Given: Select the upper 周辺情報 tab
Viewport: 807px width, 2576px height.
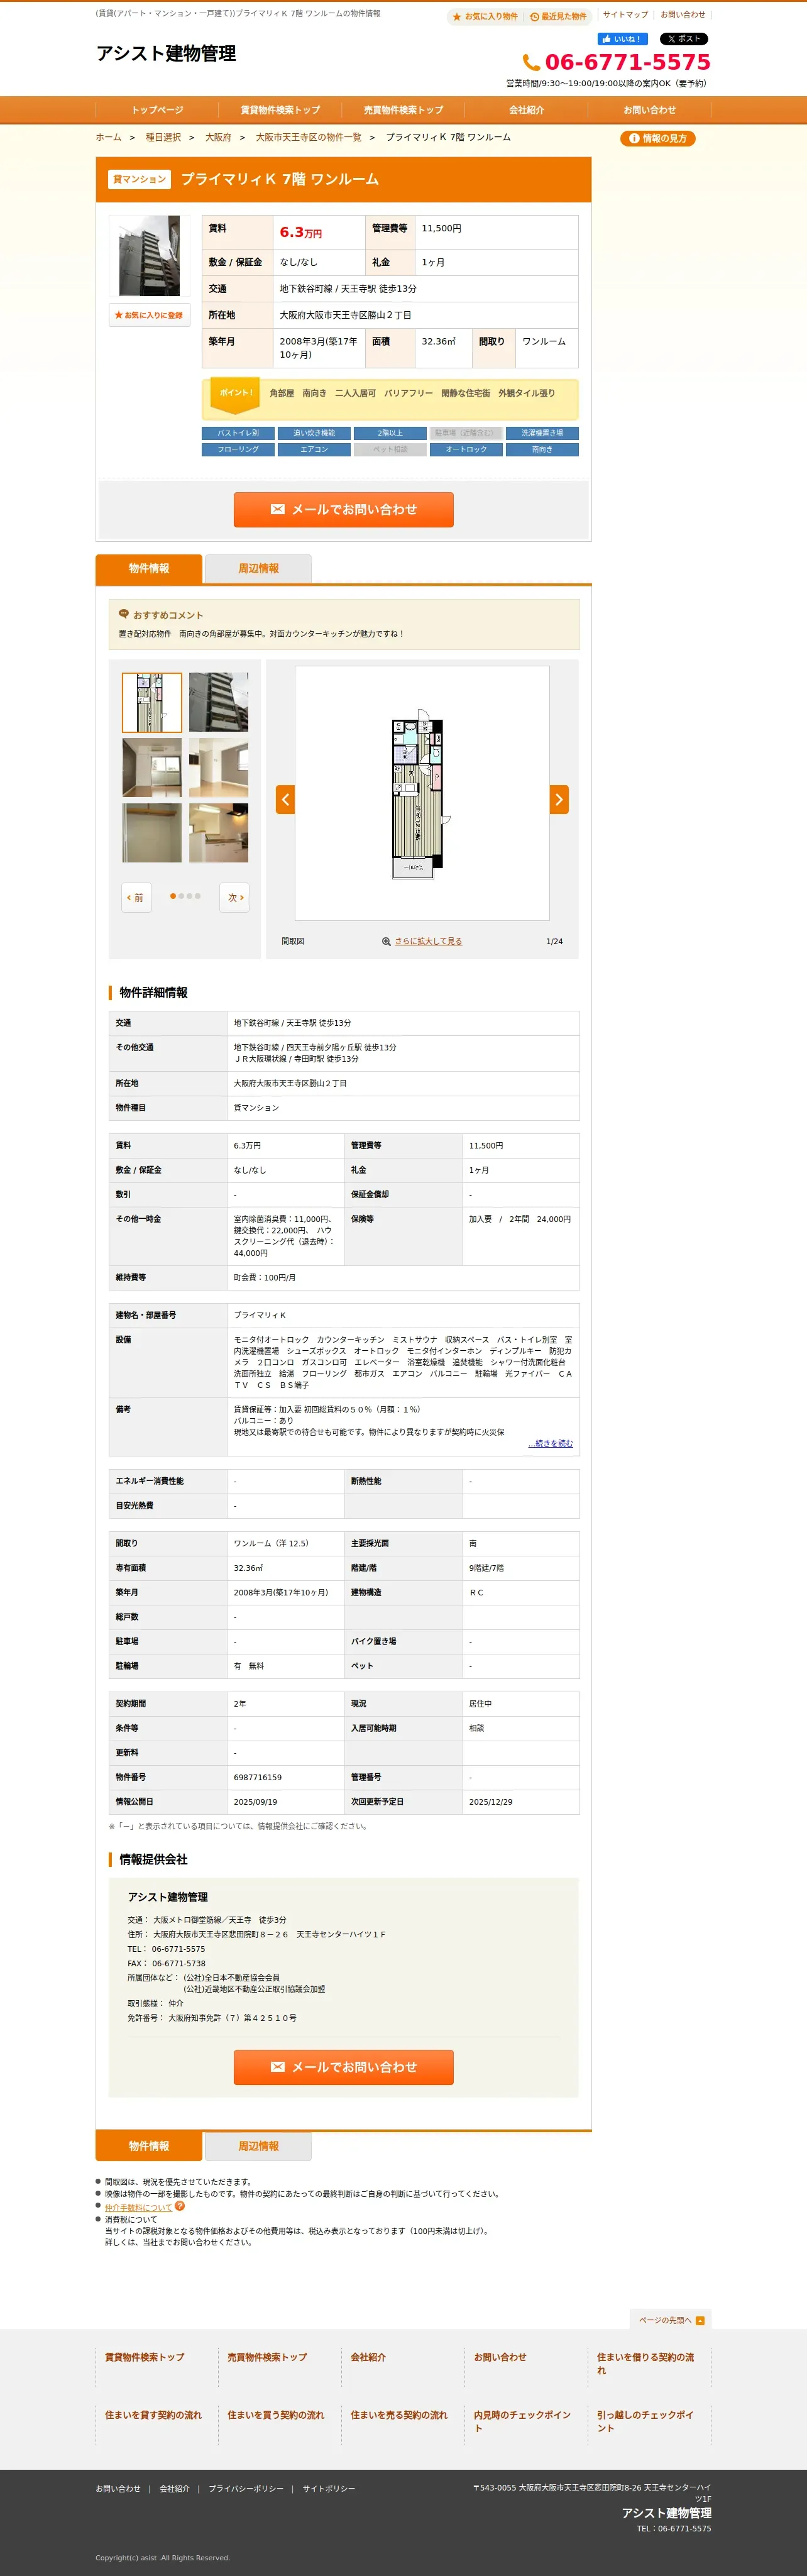Looking at the screenshot, I should click(258, 568).
